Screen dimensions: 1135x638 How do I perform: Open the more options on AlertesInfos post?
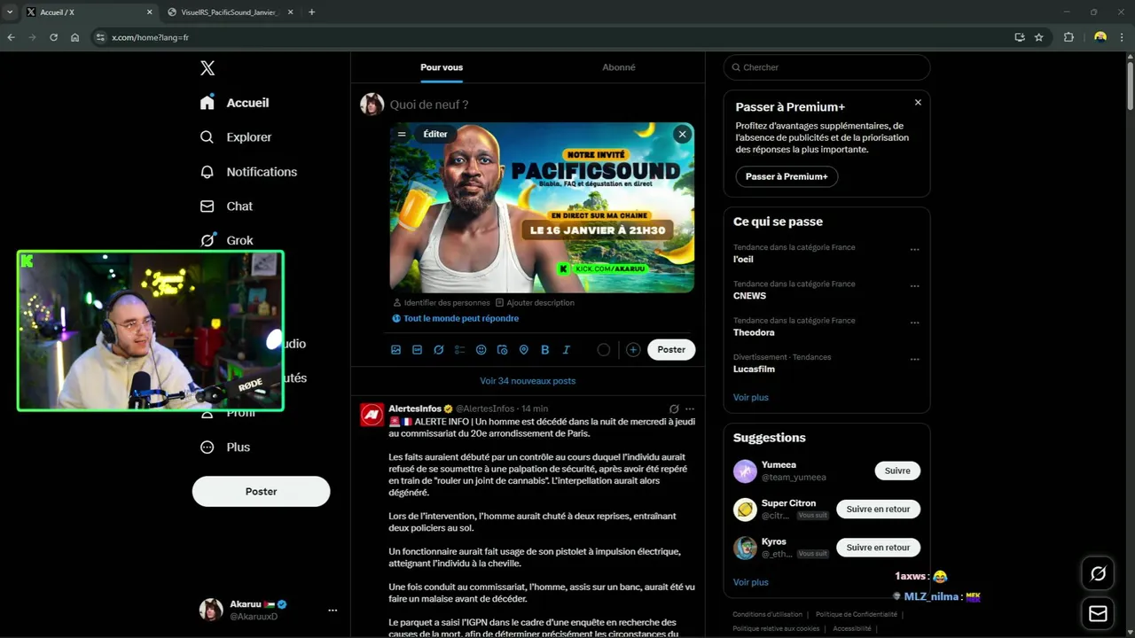690,408
